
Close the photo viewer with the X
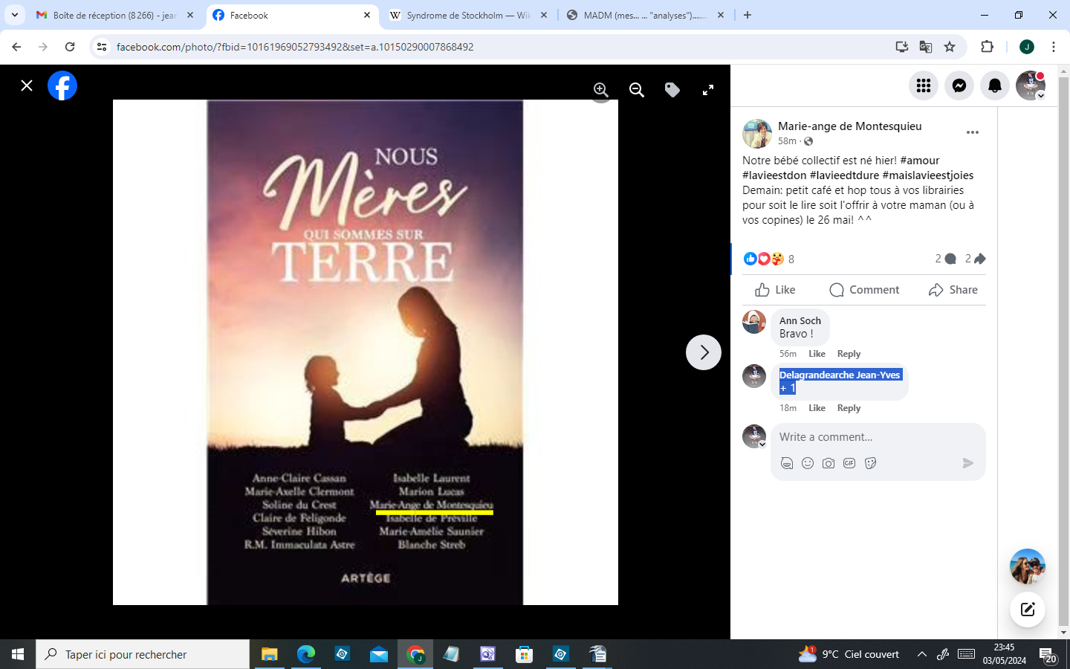coord(27,85)
